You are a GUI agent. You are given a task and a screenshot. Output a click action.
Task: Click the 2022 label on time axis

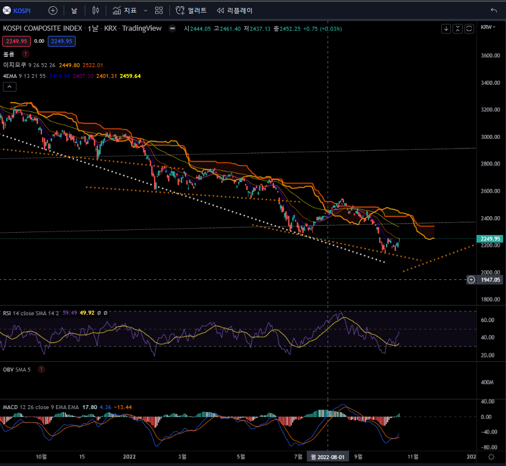(x=130, y=457)
